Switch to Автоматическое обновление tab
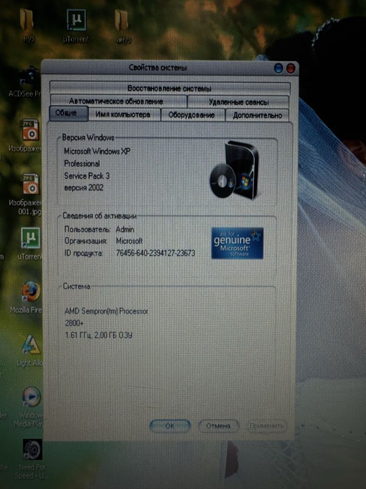Image resolution: width=366 pixels, height=489 pixels. (x=118, y=101)
